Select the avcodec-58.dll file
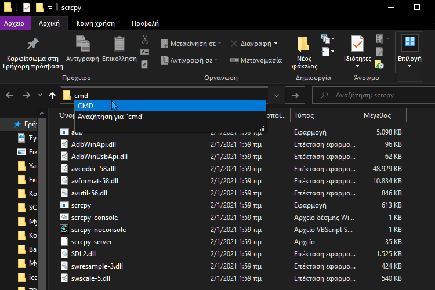 coord(93,169)
